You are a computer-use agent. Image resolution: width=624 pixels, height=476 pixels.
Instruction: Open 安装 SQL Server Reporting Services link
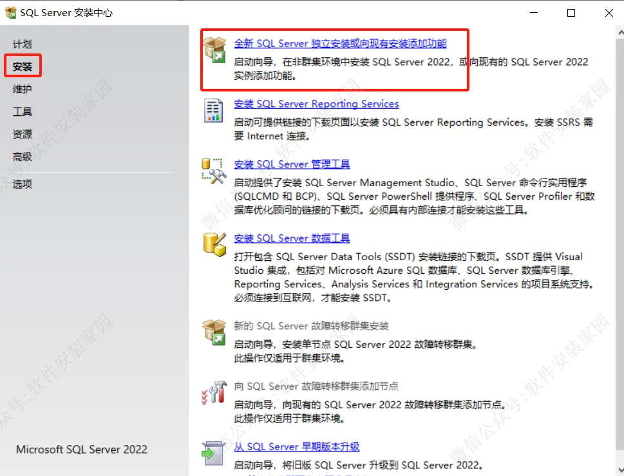(x=316, y=104)
